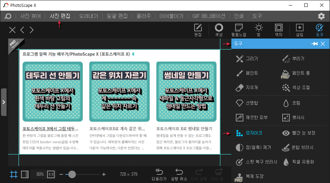The image size is (330, 183).
Task: Switch to GIF 애니메이션 tab
Action: pyautogui.click(x=209, y=16)
